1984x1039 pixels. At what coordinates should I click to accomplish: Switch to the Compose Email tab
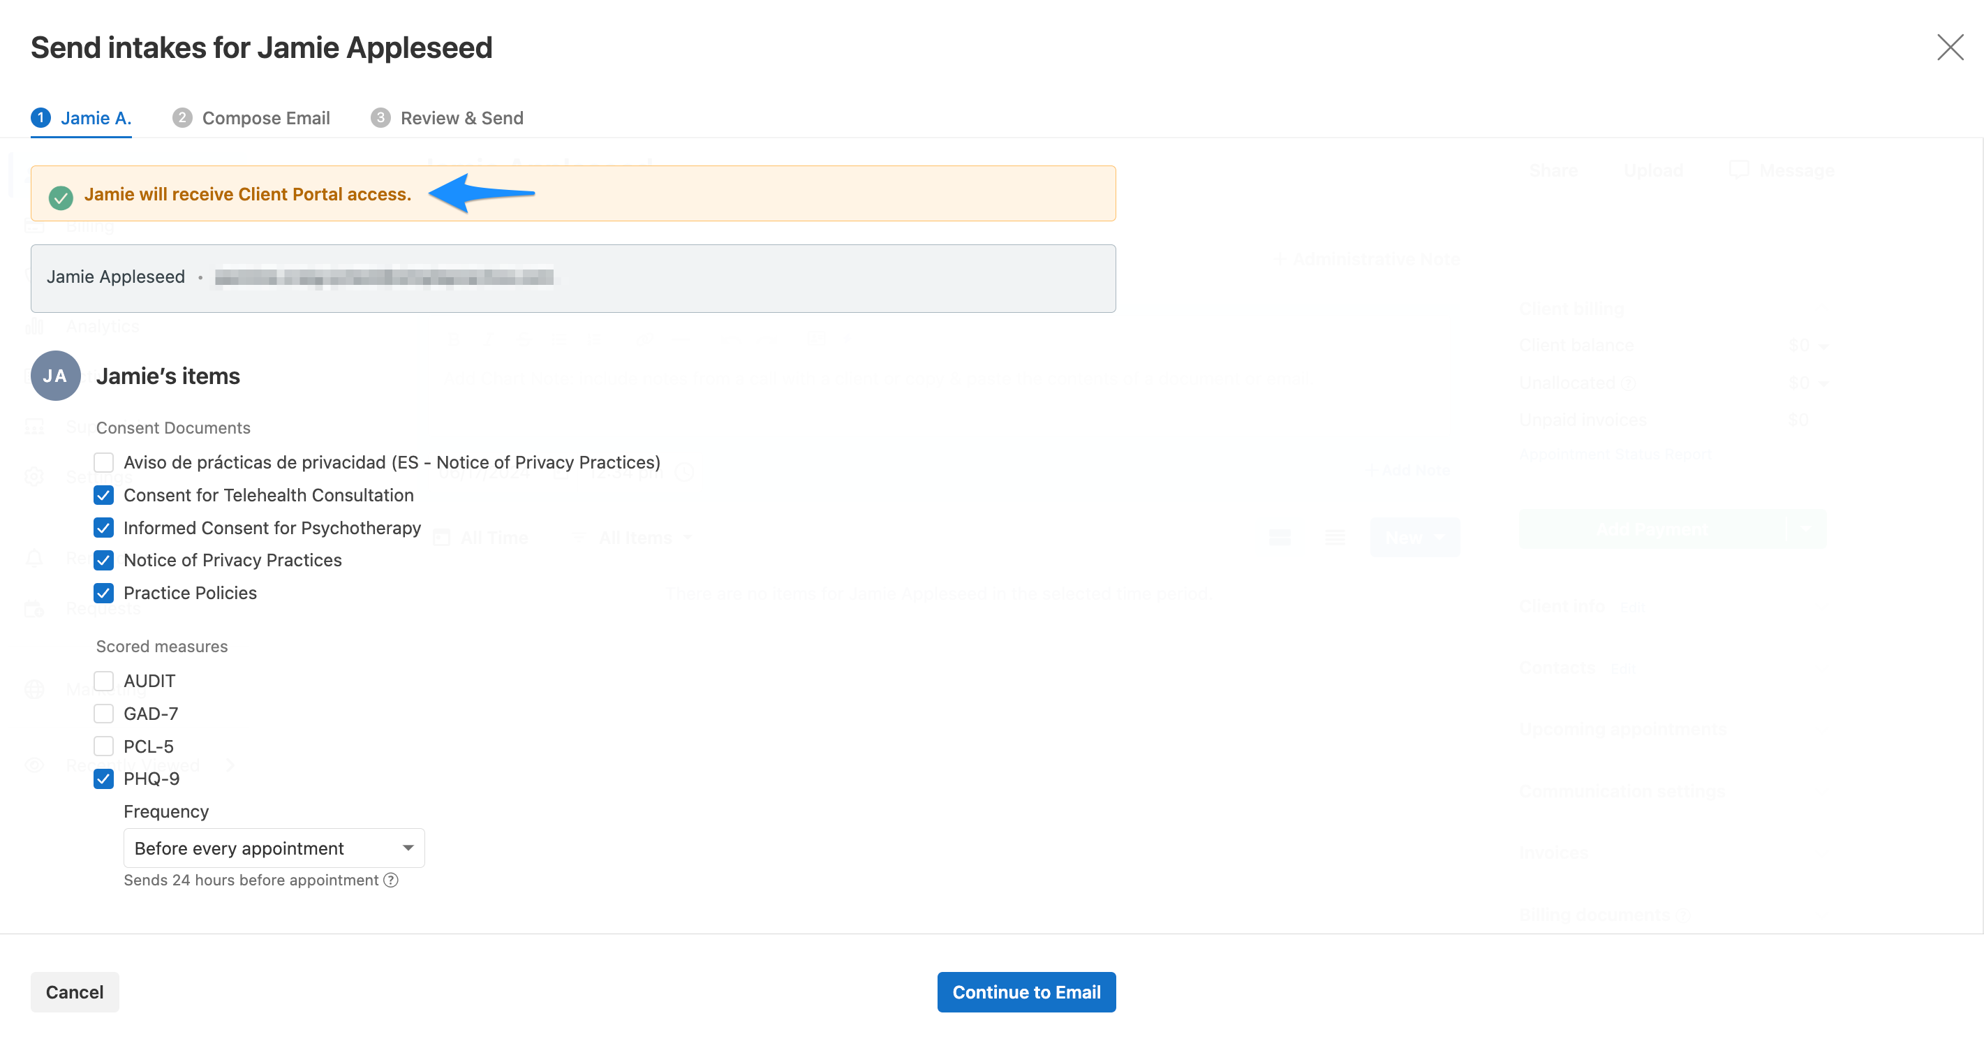(x=266, y=118)
